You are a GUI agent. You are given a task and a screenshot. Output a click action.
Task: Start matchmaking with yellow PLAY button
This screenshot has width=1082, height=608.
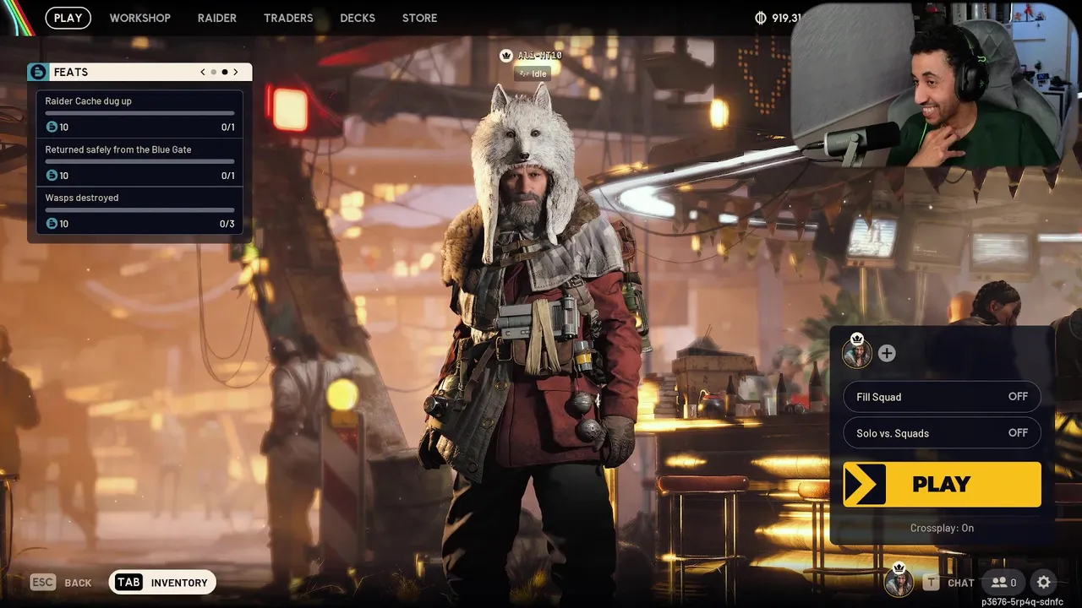click(942, 484)
